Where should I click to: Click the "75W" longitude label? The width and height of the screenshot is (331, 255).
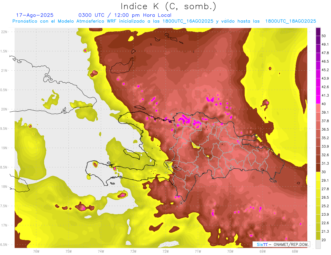point(69,251)
